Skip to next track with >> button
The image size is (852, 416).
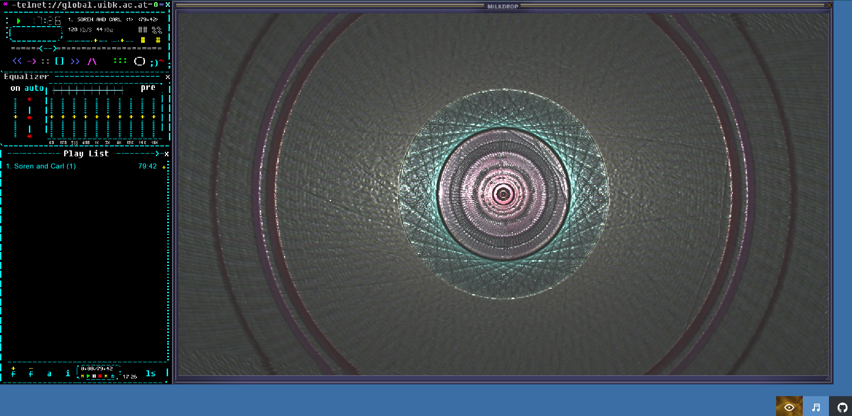point(75,61)
